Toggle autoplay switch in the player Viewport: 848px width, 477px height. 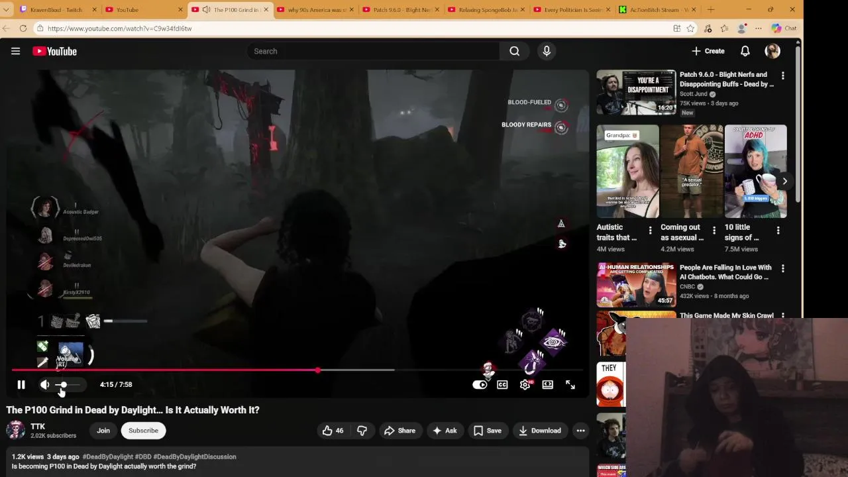point(480,384)
